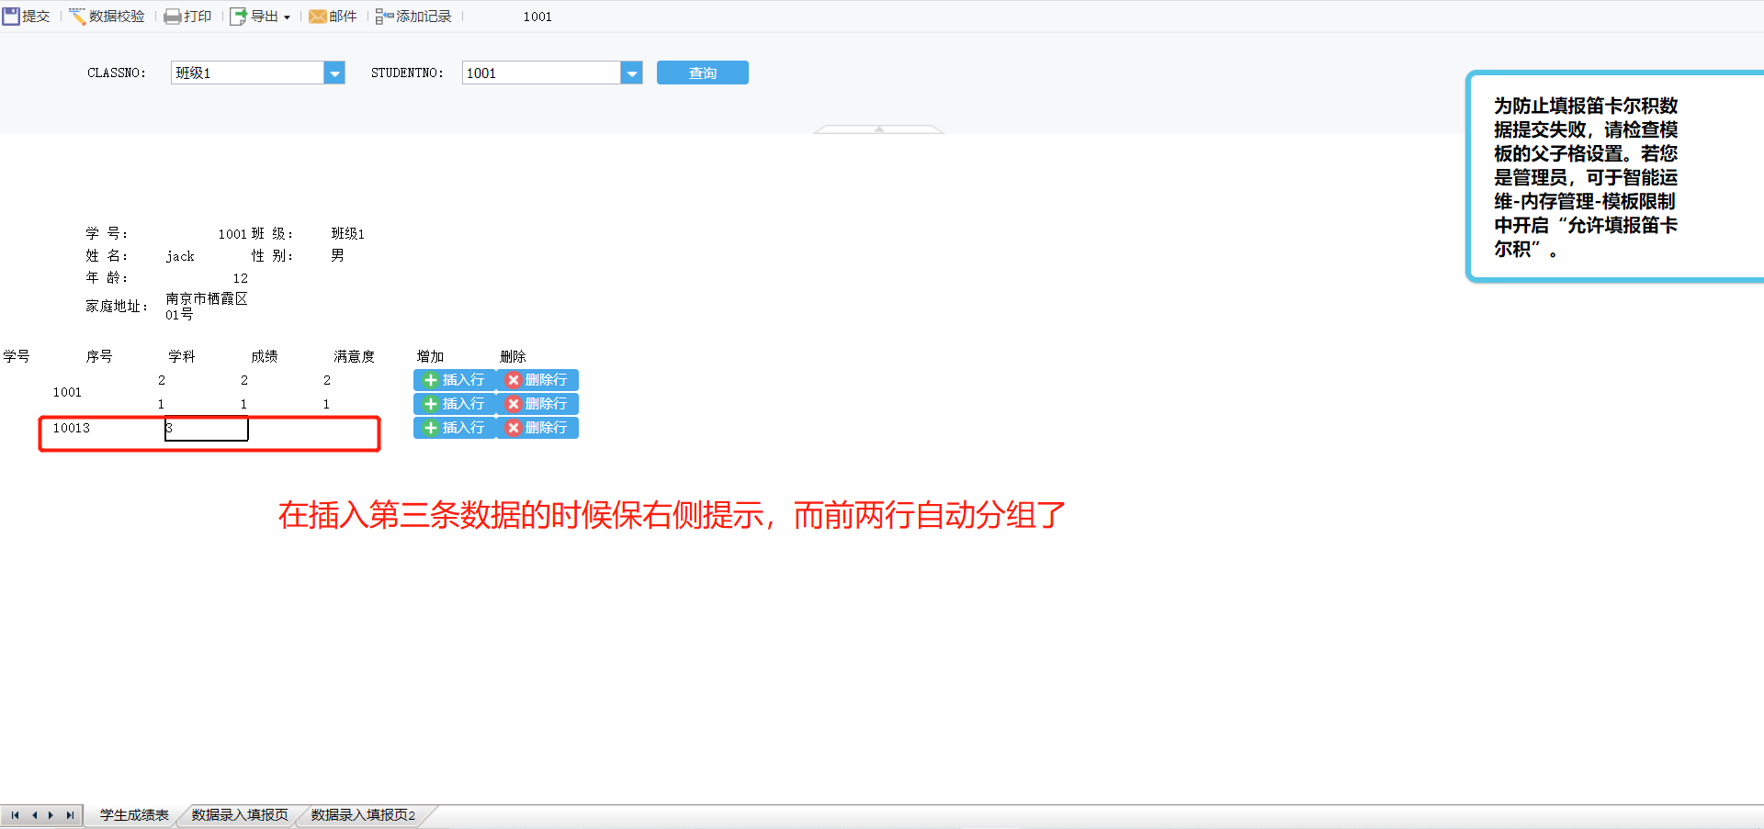The height and width of the screenshot is (829, 1764).
Task: Go to the next sheet tab arrow
Action: (x=51, y=815)
